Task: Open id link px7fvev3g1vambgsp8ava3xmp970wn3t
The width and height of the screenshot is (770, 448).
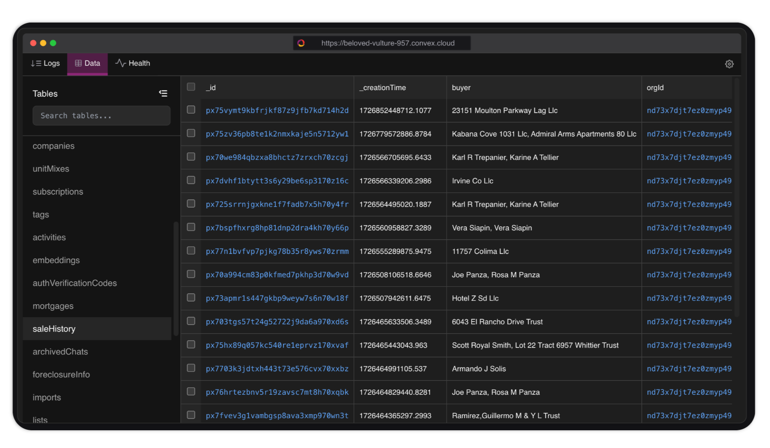Action: coord(277,416)
